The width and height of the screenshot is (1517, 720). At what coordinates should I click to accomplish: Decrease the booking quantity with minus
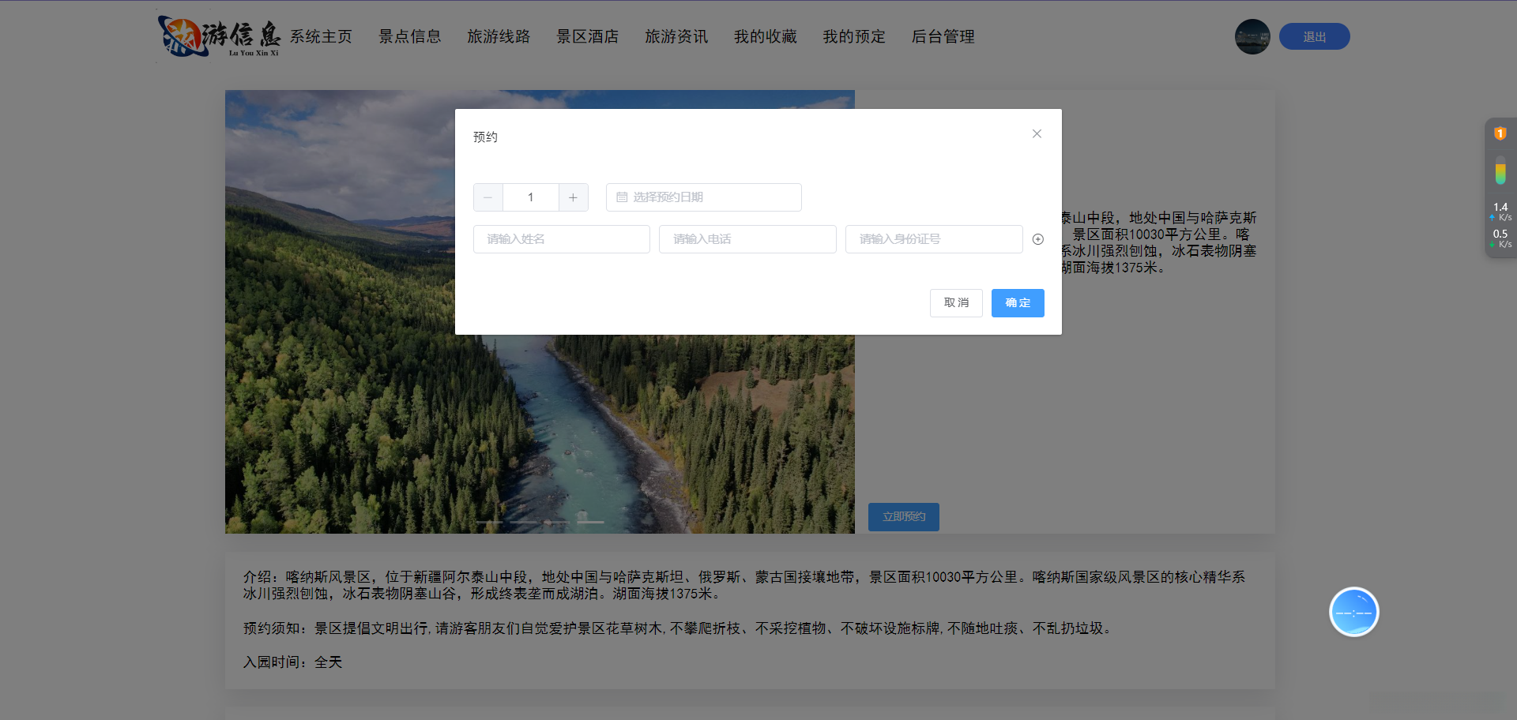click(488, 197)
